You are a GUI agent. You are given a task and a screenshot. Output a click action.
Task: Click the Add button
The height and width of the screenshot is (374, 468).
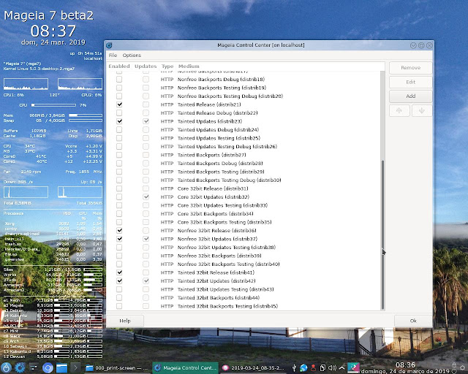411,96
